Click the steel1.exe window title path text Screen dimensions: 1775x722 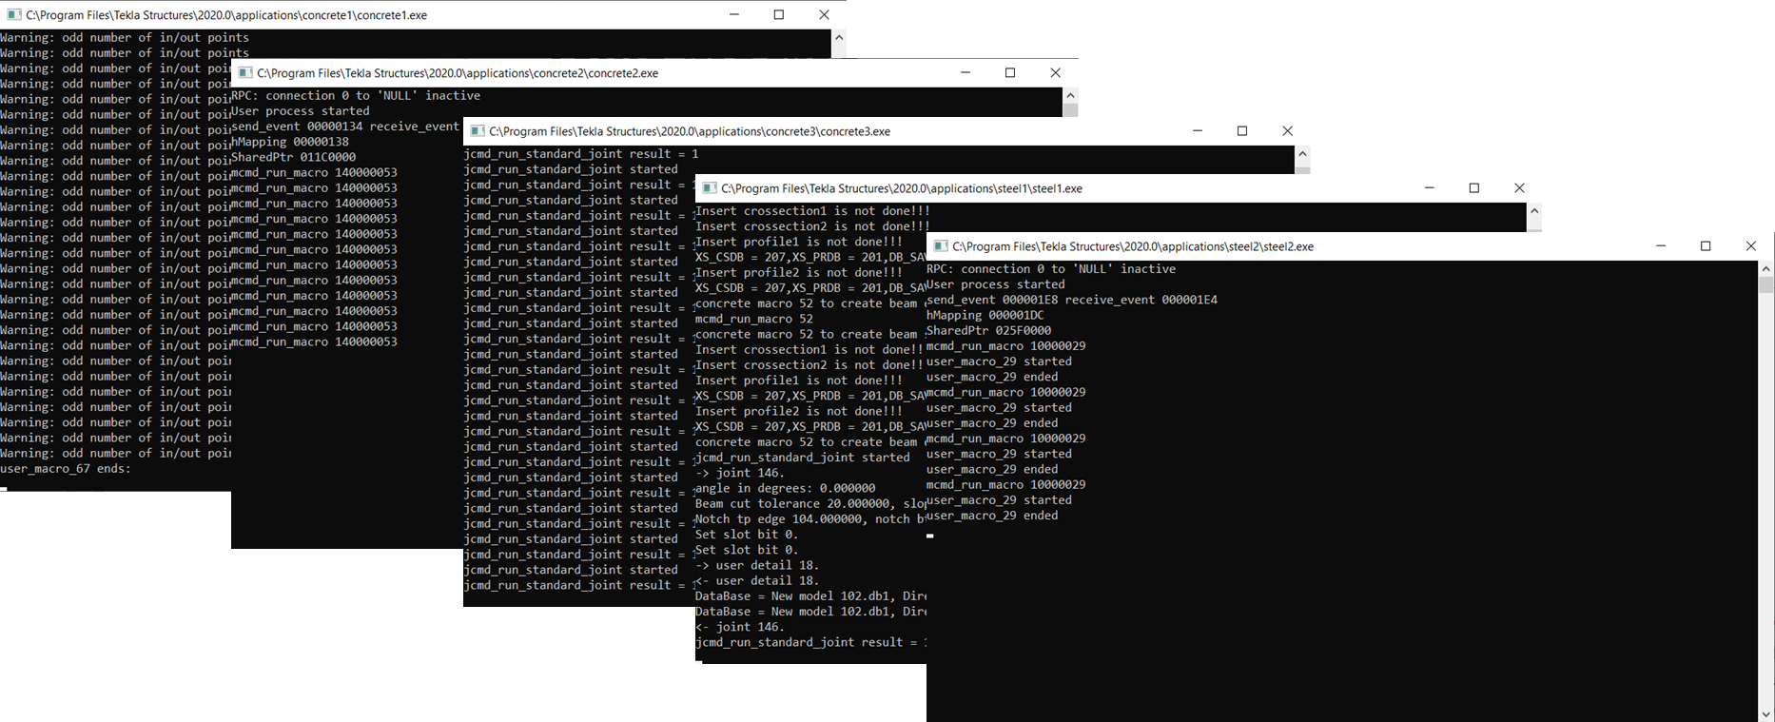[902, 188]
